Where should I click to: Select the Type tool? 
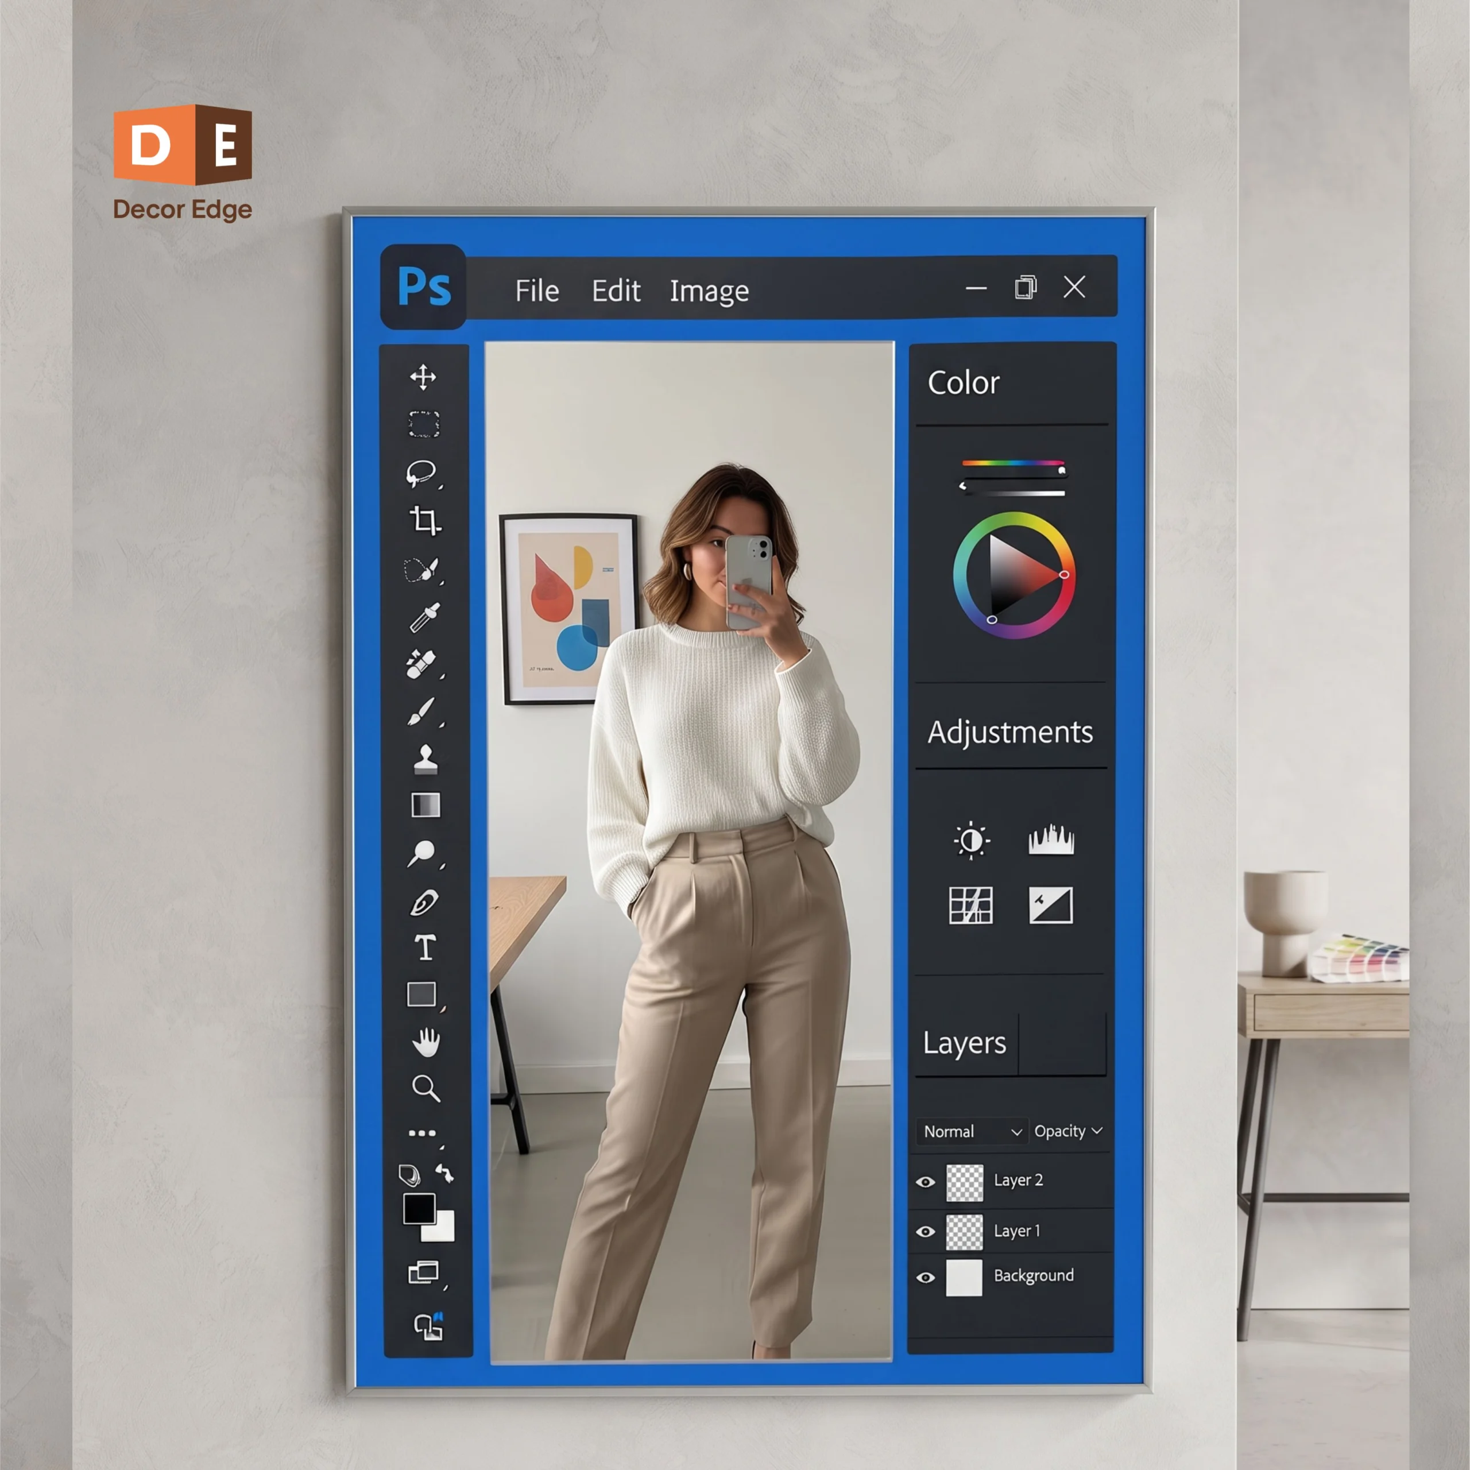click(425, 948)
